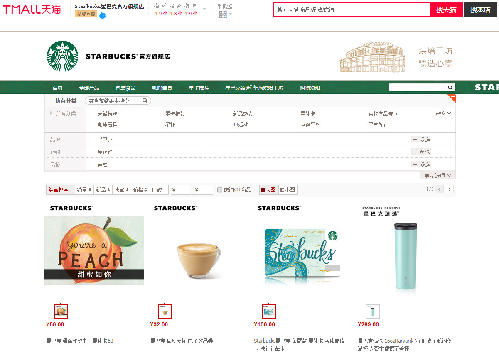
Task: Expand store rating scores dropdown arrow
Action: click(204, 9)
